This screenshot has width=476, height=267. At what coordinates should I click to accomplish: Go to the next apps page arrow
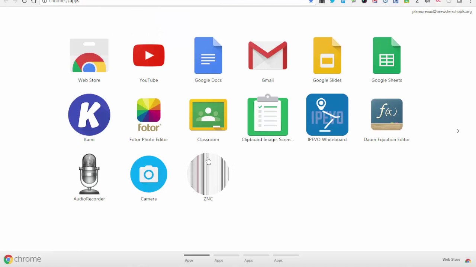(x=458, y=131)
